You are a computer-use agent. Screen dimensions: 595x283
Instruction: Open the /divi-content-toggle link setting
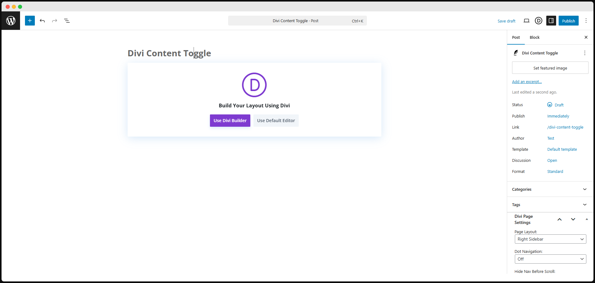[565, 127]
